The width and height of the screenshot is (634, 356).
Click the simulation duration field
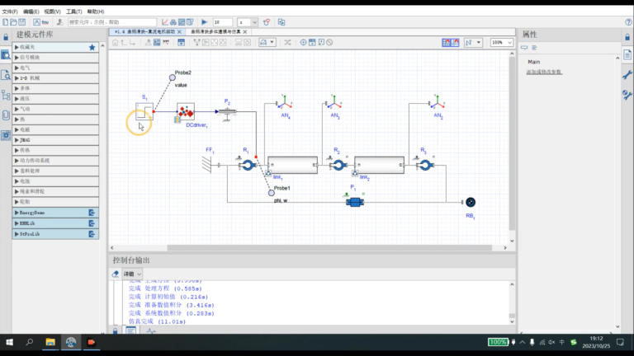[x=223, y=22]
